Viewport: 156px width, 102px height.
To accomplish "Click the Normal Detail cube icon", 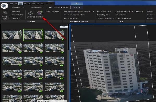I will 5,13.
